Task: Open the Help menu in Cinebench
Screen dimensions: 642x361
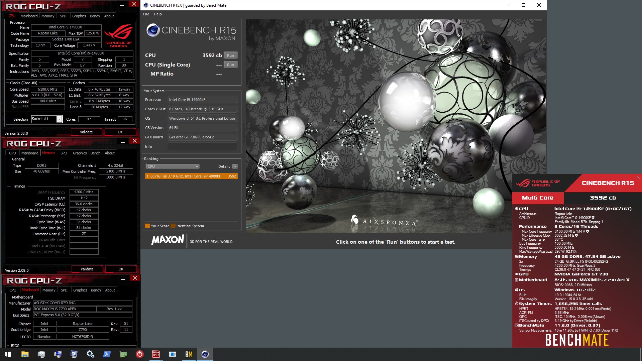Action: (x=157, y=14)
